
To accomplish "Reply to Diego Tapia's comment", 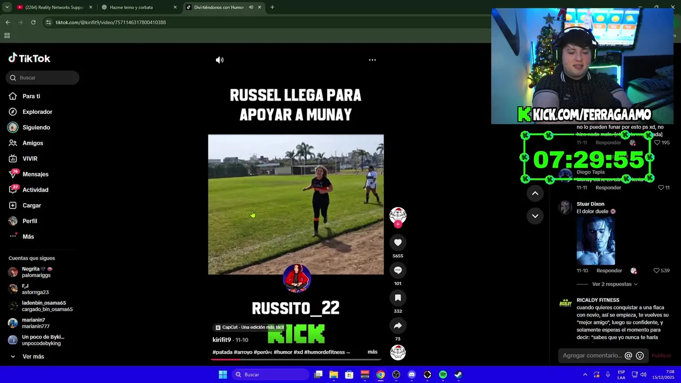I will [x=608, y=188].
